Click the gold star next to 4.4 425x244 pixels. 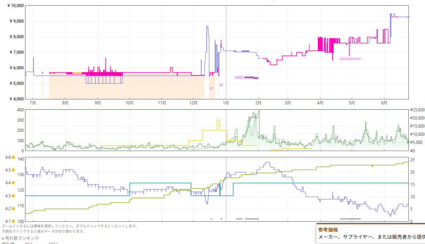click(13, 183)
